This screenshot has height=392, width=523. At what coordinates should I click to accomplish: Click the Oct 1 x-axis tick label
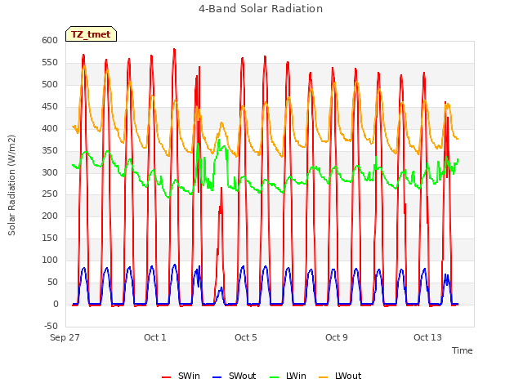[155, 337]
